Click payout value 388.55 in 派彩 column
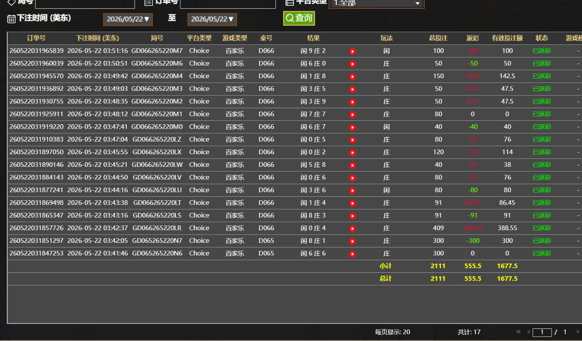582x341 pixels. pos(473,228)
